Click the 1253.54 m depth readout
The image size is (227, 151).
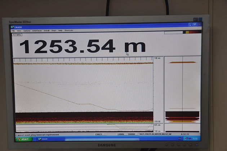coord(83,46)
